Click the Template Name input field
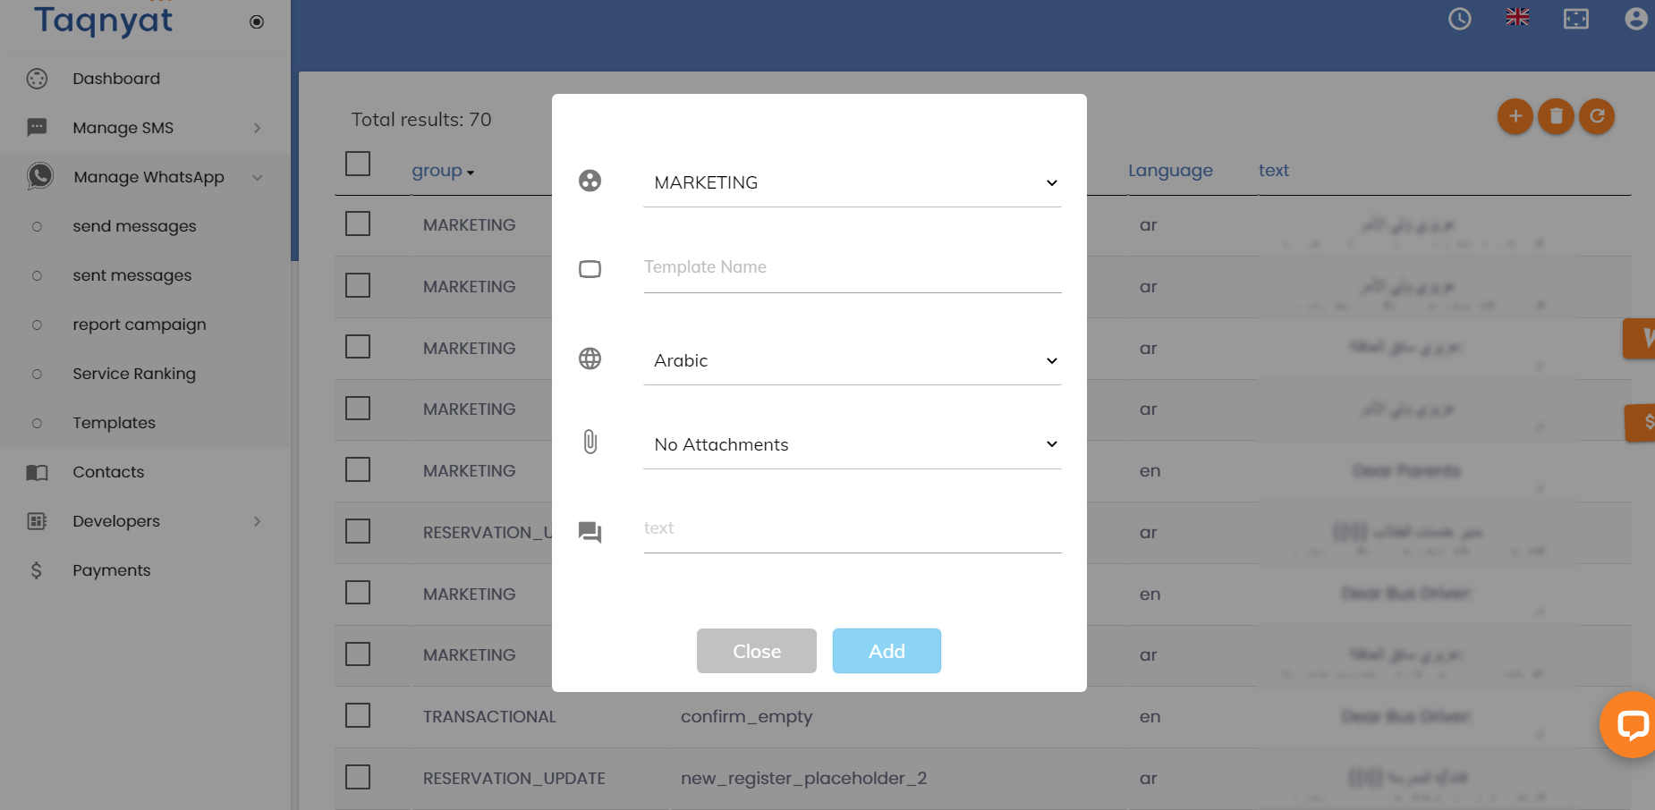This screenshot has height=810, width=1655. (x=853, y=267)
